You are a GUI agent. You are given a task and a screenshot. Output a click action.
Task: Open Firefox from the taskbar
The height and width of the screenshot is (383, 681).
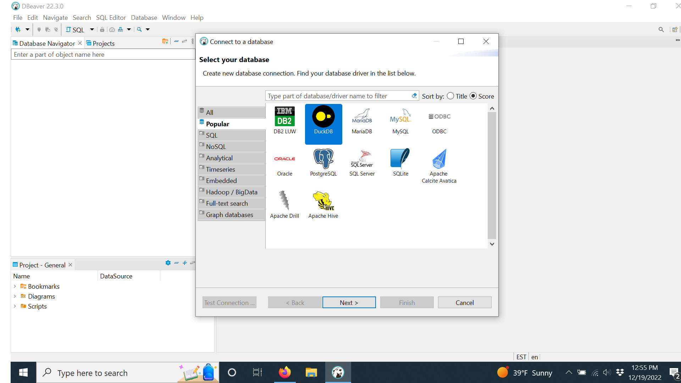click(x=284, y=372)
